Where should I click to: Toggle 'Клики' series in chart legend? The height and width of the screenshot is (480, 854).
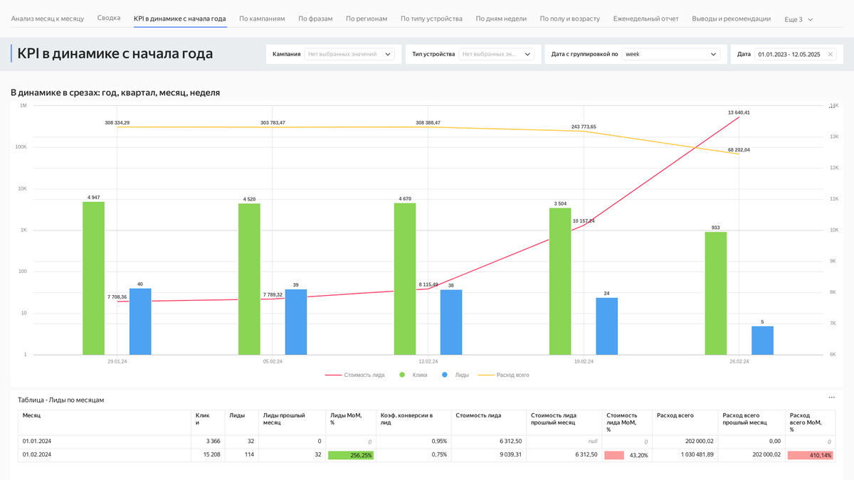point(413,375)
